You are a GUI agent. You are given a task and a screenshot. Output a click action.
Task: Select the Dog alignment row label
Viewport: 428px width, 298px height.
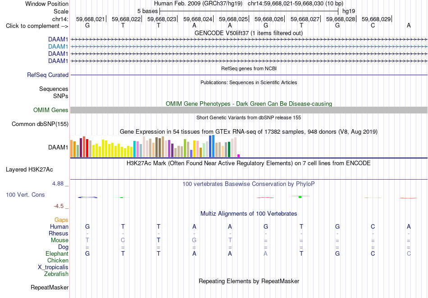[x=63, y=247]
